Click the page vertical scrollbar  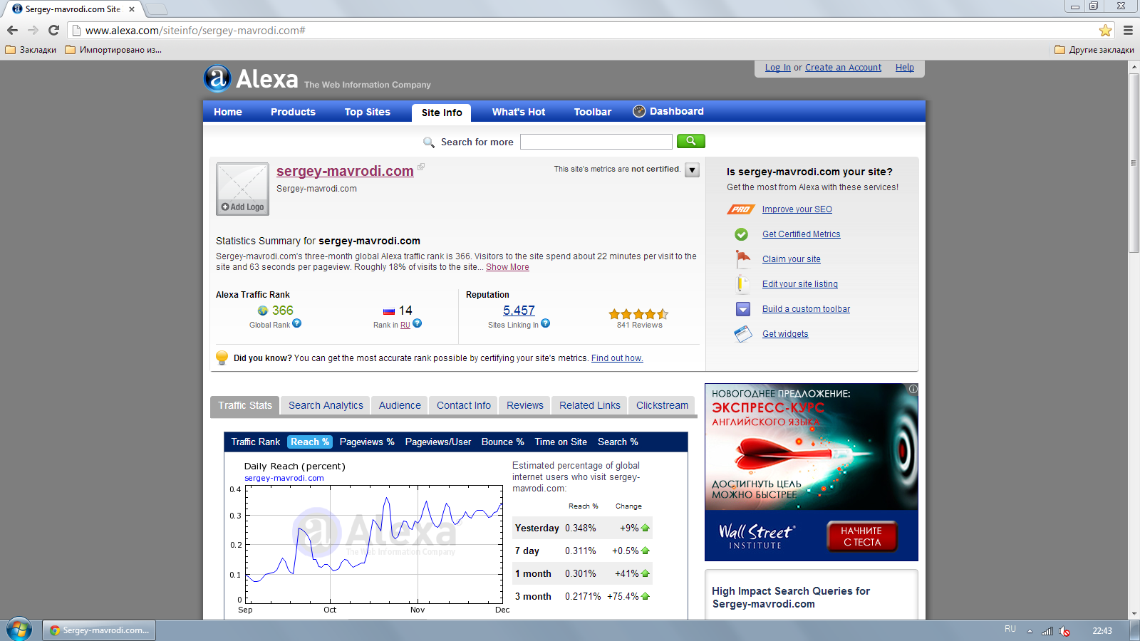click(1134, 162)
